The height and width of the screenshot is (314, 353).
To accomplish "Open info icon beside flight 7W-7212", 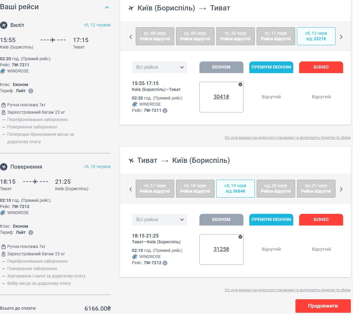I will coord(165,263).
